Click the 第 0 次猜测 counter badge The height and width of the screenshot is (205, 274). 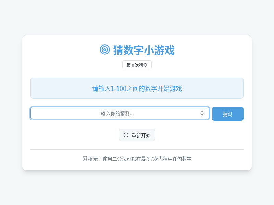pos(137,65)
